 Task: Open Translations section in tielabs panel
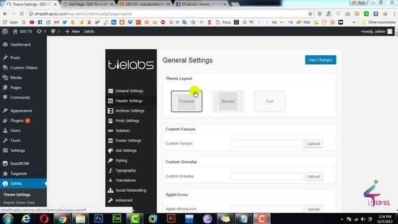click(x=126, y=180)
